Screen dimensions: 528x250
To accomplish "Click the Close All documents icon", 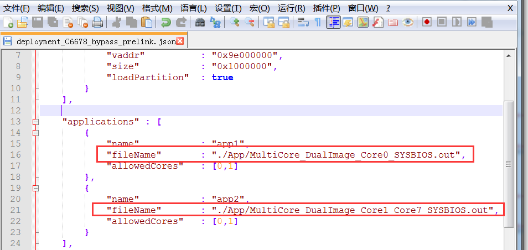I will (82, 23).
